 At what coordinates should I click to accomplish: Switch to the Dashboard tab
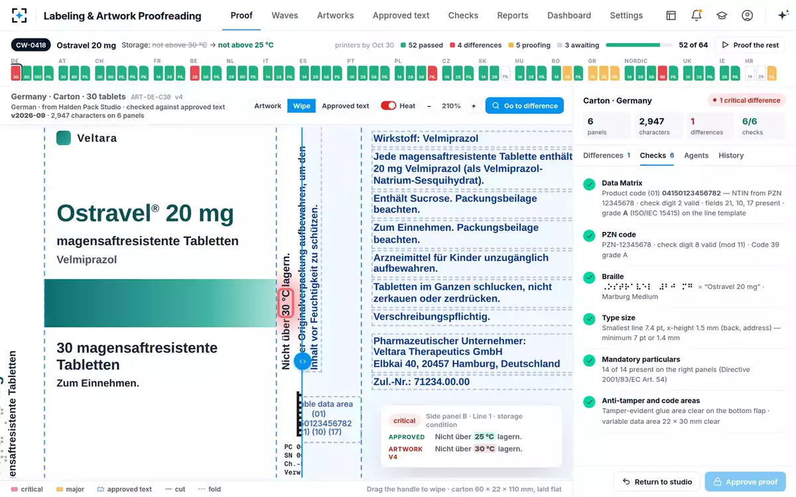click(x=569, y=15)
